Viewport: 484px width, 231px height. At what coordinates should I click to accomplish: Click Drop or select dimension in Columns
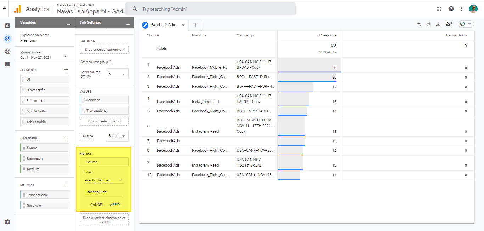[104, 50]
